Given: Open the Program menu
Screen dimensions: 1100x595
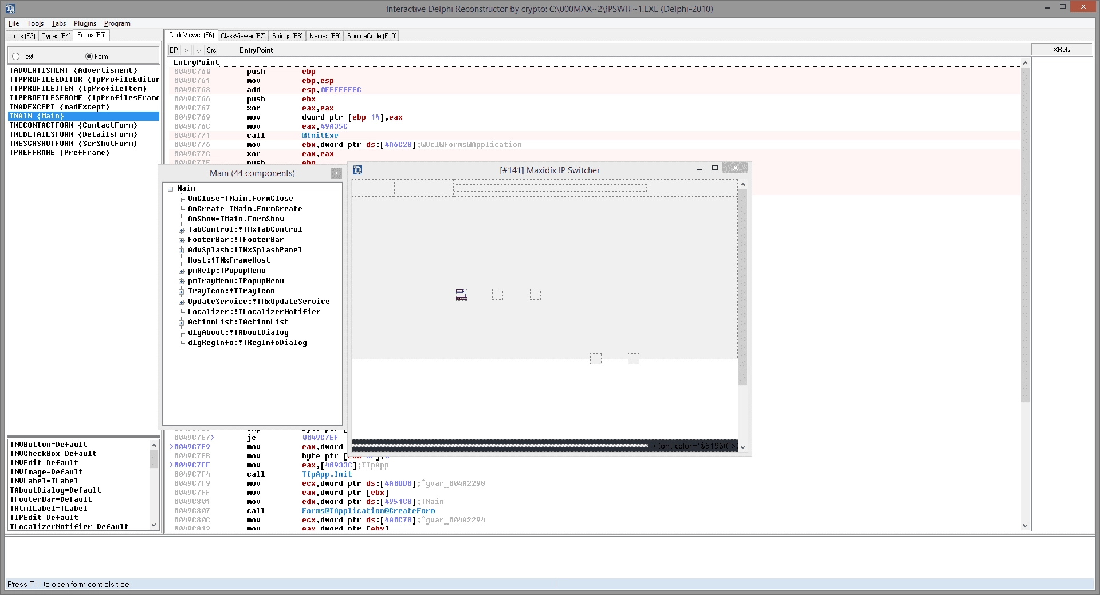Looking at the screenshot, I should (x=117, y=23).
